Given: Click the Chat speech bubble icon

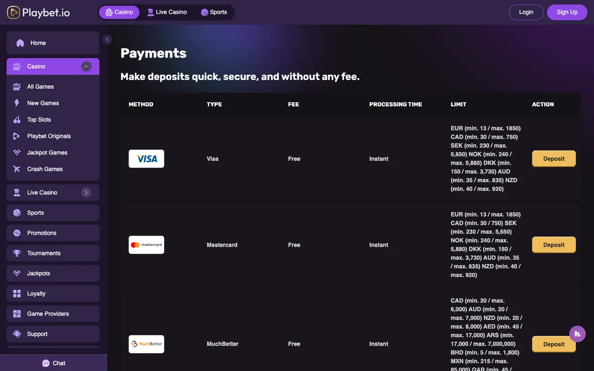Looking at the screenshot, I should 46,363.
